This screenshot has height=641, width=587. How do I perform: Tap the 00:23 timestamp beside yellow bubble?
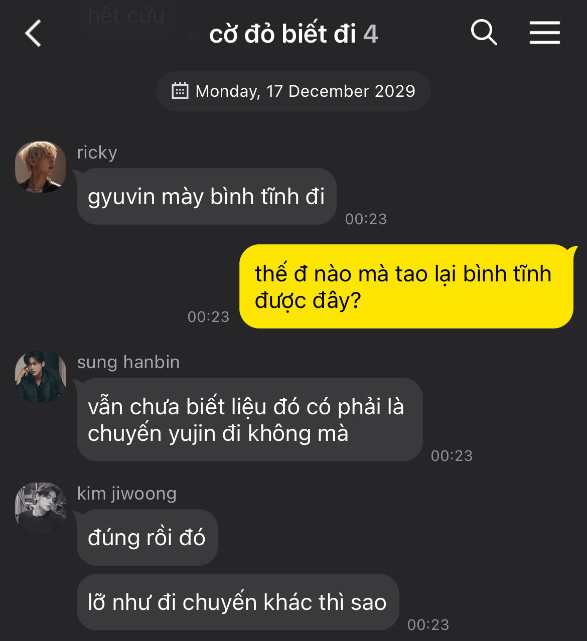208,316
